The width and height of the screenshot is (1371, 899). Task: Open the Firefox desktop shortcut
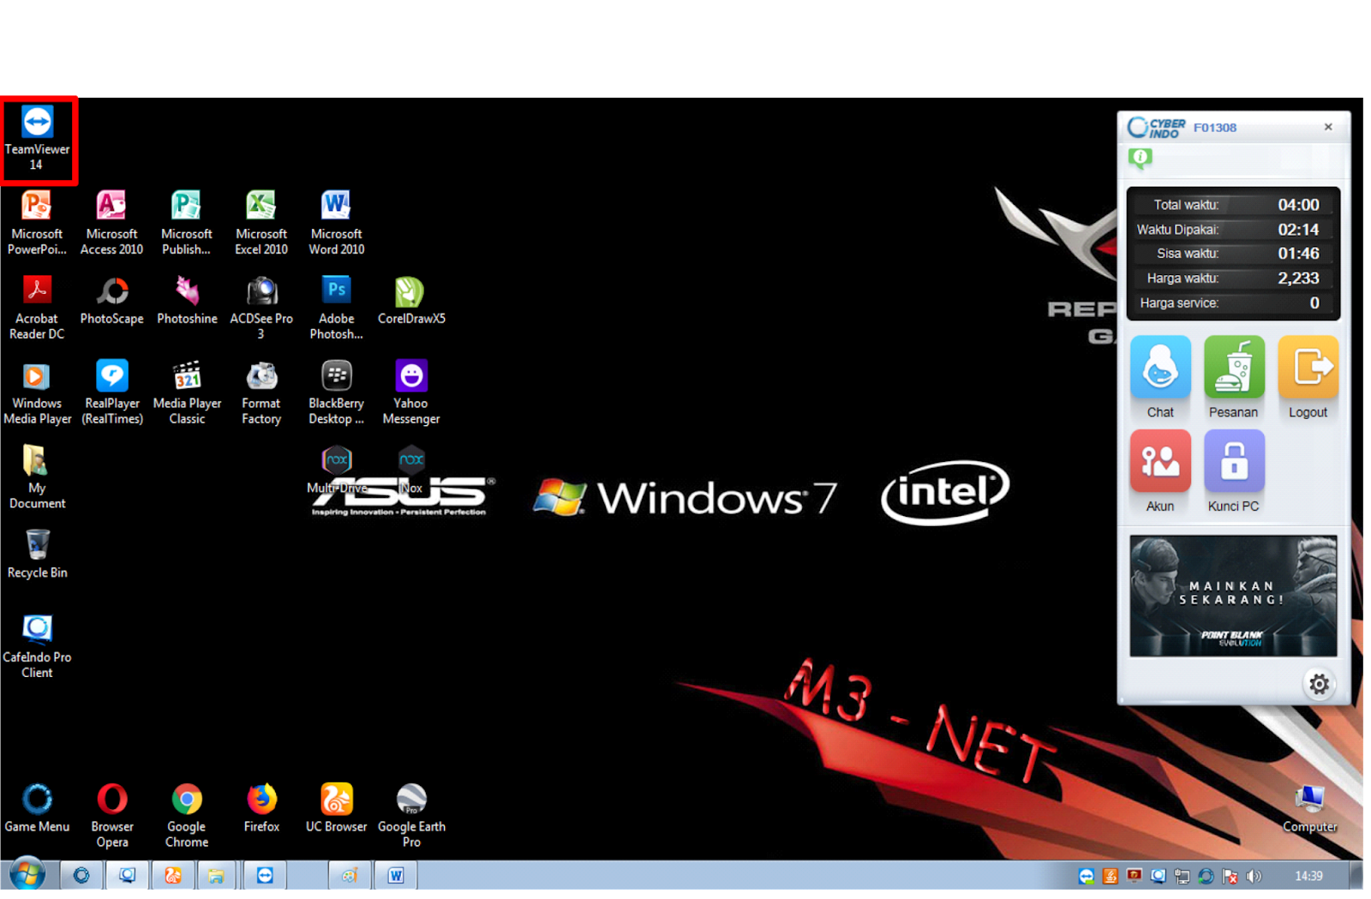tap(261, 808)
